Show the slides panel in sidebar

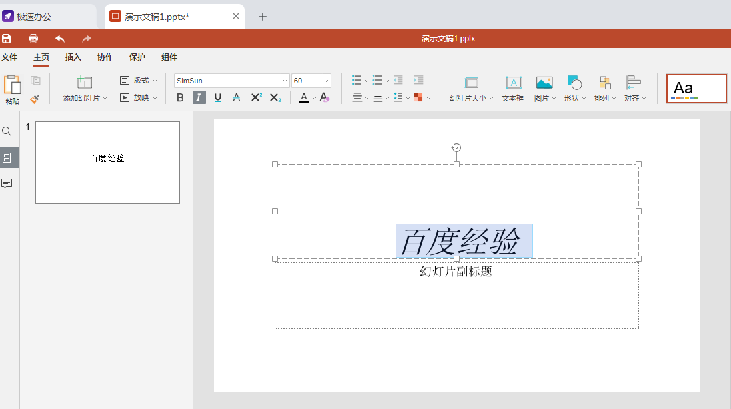click(7, 157)
